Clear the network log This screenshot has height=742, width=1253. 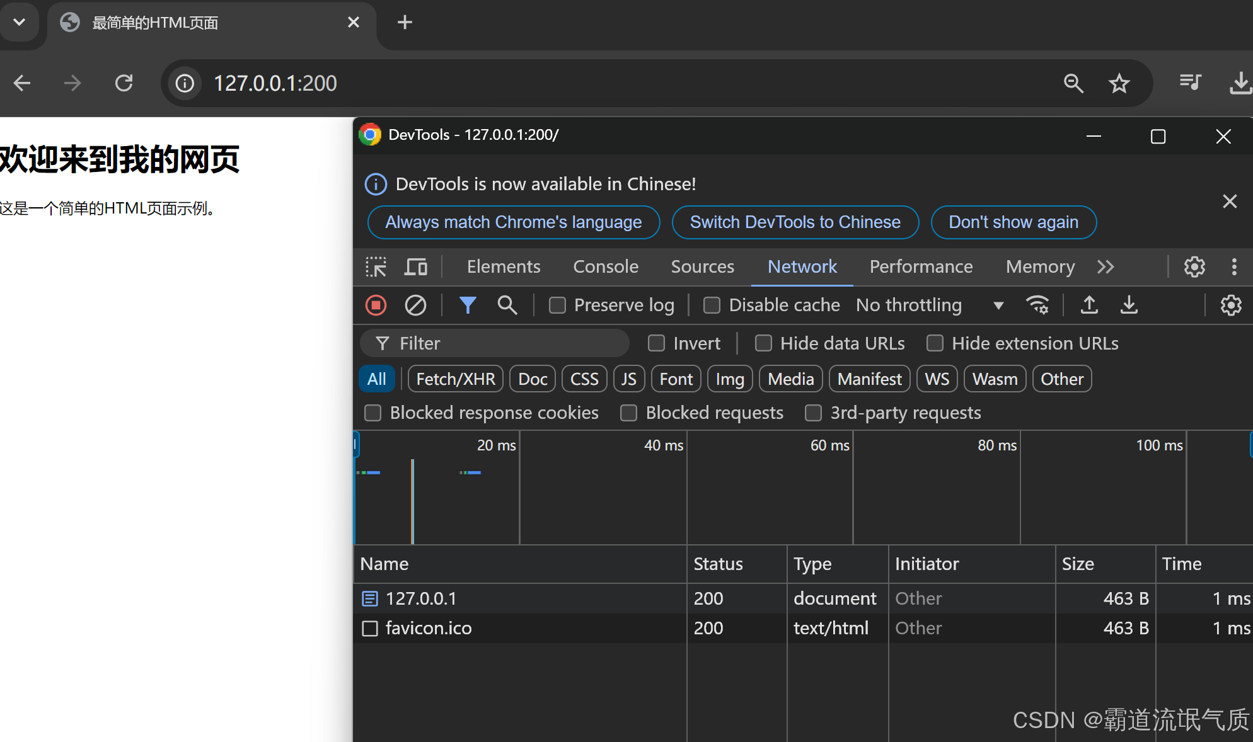415,305
